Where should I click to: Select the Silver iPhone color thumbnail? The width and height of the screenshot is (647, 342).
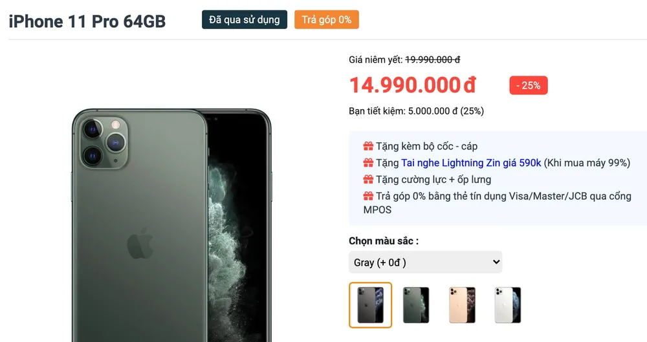click(508, 305)
